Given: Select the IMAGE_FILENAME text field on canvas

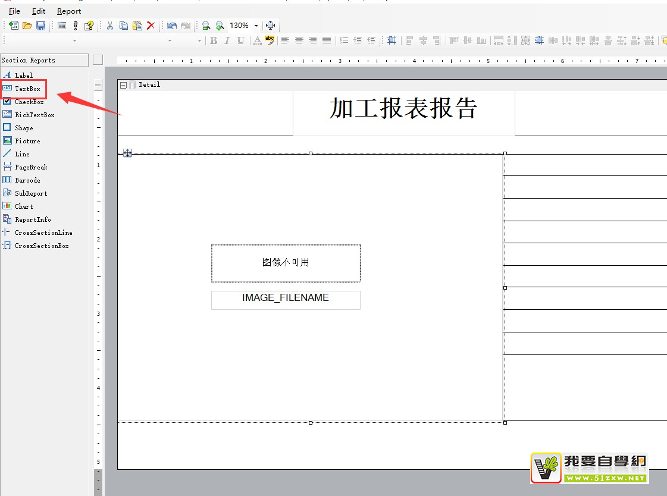Looking at the screenshot, I should point(286,300).
